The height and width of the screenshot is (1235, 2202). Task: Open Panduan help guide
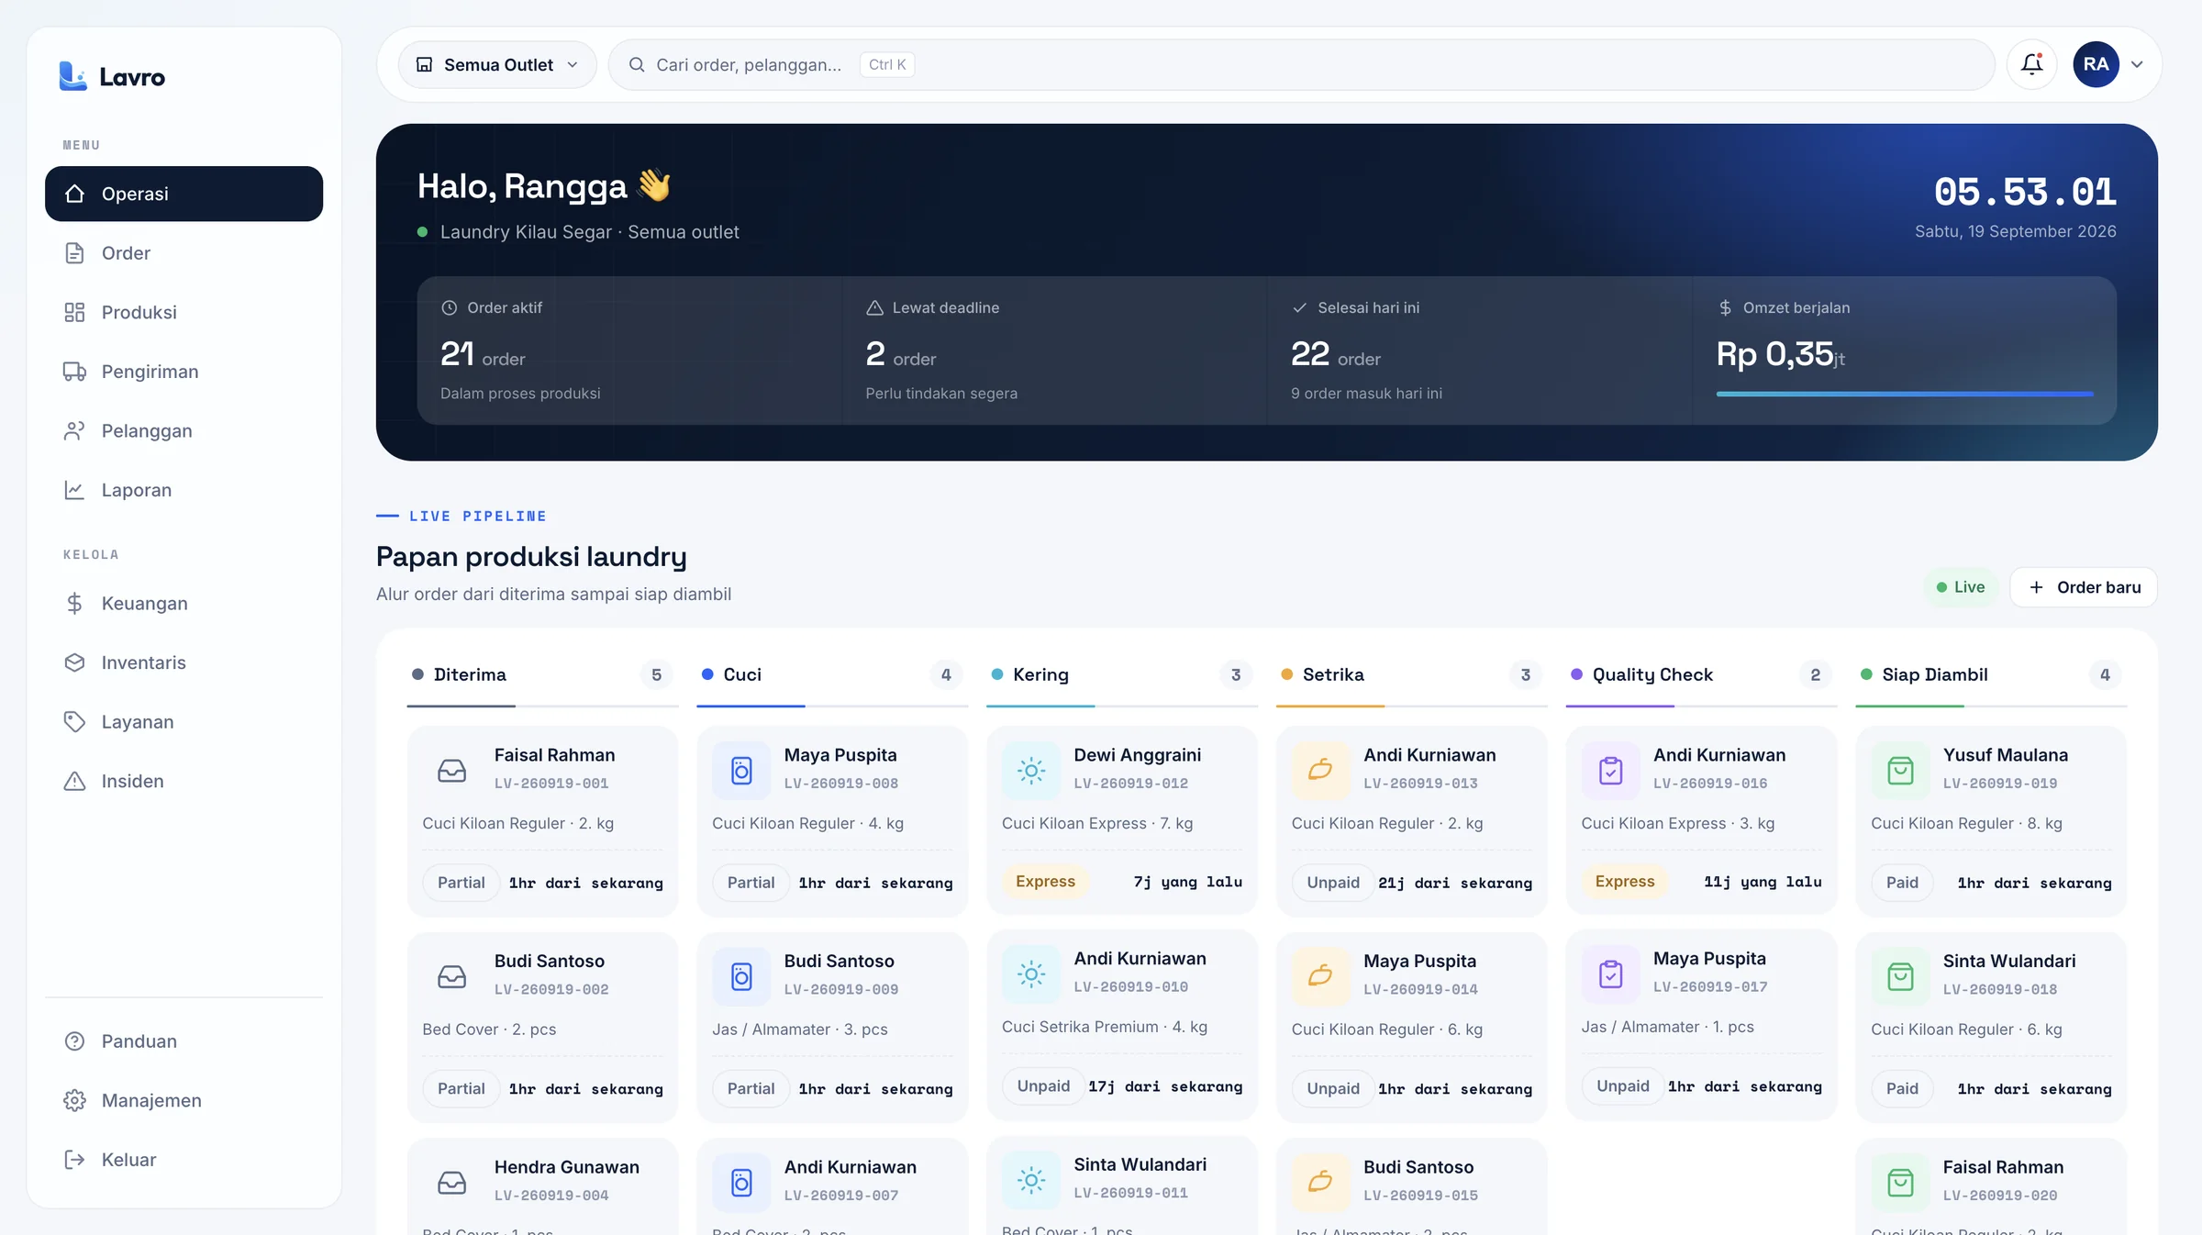(x=183, y=1041)
